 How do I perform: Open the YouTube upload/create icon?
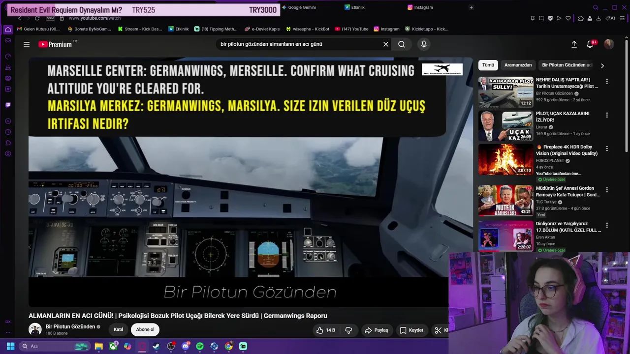(x=574, y=44)
